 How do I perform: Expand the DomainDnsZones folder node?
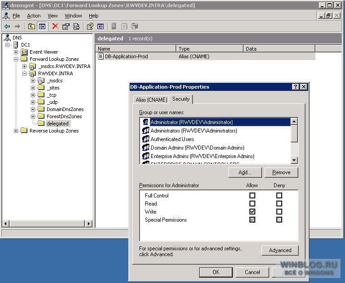33,109
